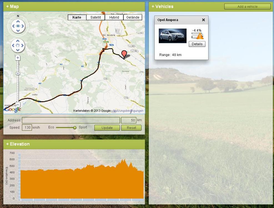Zoom in with the map plus button

pyautogui.click(x=18, y=58)
